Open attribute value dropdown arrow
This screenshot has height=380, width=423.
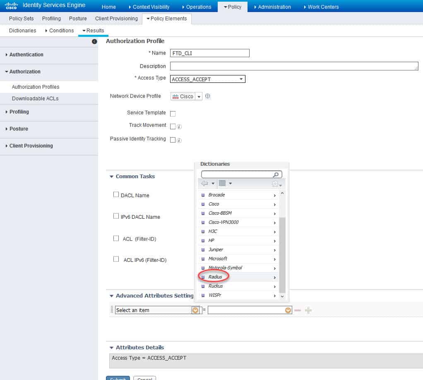(288, 310)
